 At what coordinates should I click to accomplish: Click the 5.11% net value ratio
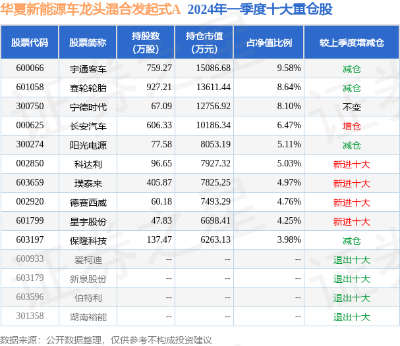click(289, 145)
